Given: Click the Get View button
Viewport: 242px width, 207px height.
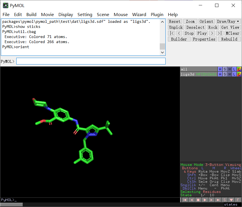Looking at the screenshot, I should [x=230, y=27].
